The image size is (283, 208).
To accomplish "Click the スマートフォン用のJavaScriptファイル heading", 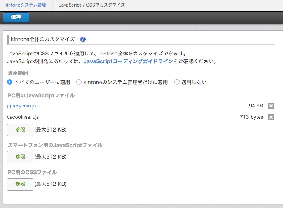I will (55, 145).
